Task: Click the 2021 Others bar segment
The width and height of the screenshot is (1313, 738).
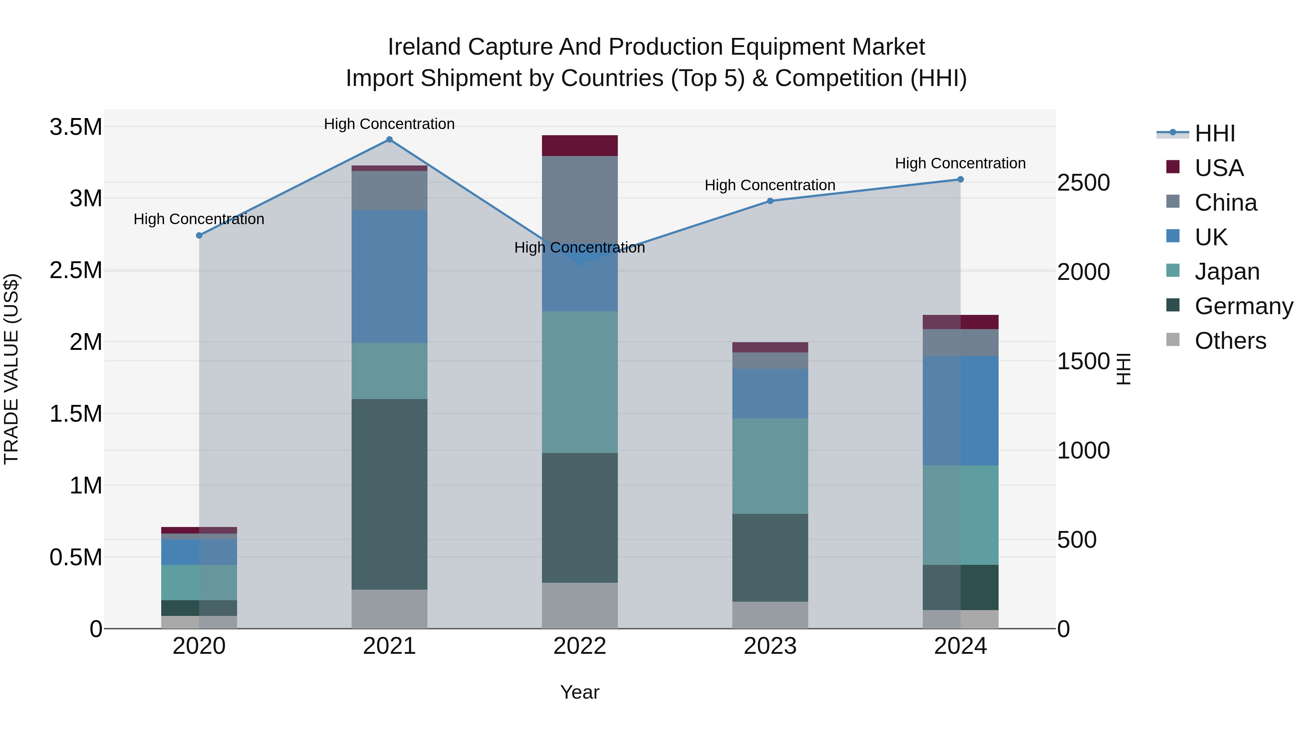Action: tap(390, 609)
